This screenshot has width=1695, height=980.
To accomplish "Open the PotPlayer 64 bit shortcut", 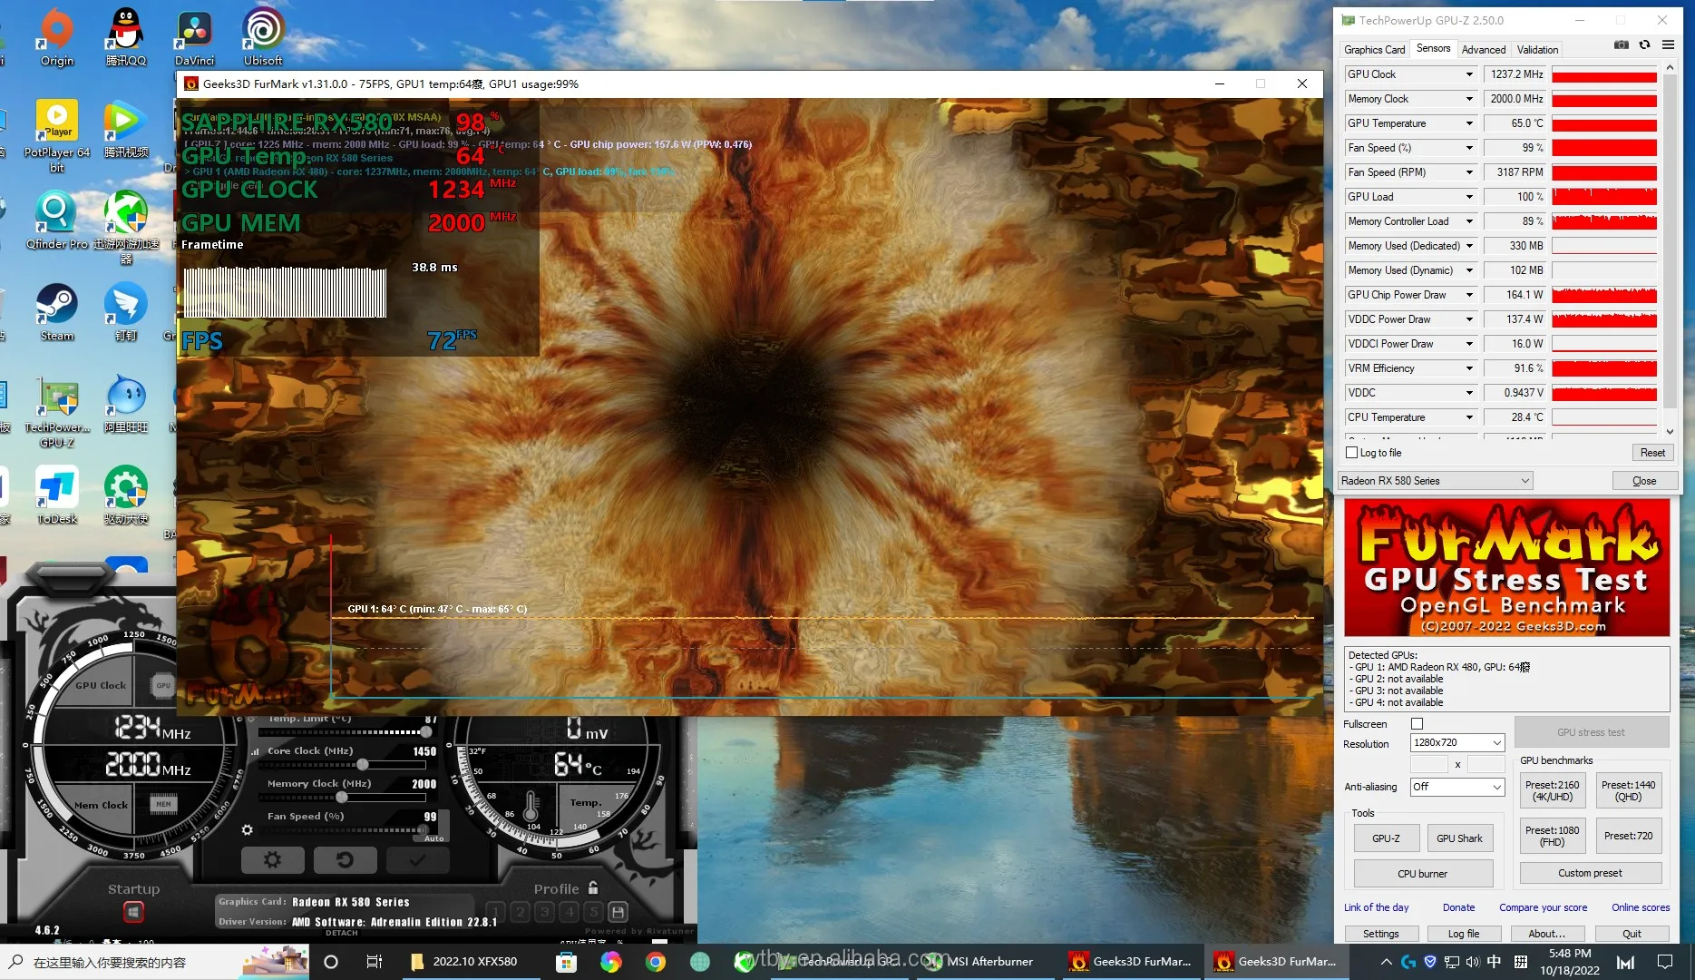I will (x=57, y=134).
